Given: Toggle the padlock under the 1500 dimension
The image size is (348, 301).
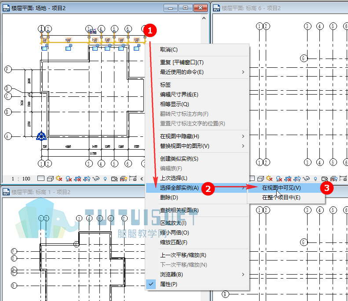Looking at the screenshot, I should coord(108,47).
